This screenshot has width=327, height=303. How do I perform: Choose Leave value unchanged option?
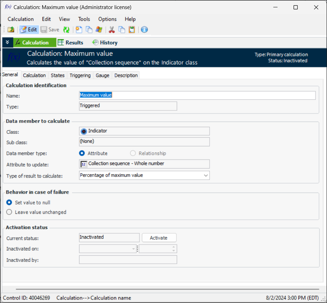tap(9, 212)
